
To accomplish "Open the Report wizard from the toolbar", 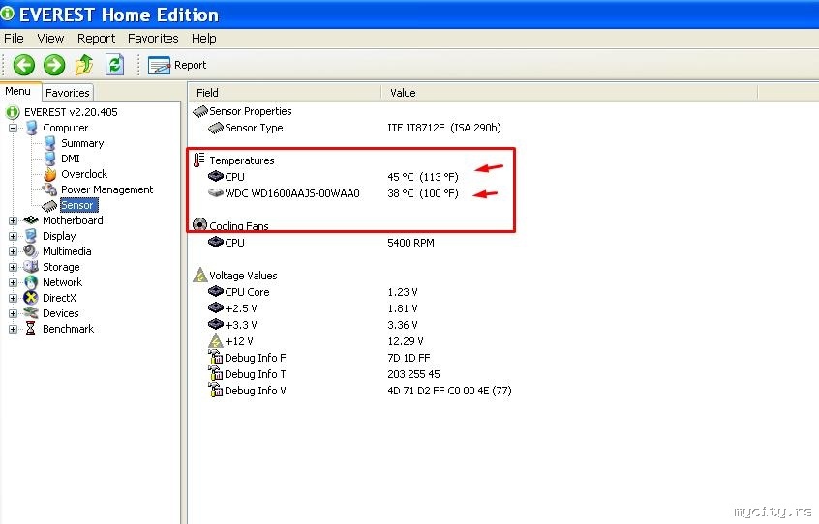I will click(177, 65).
